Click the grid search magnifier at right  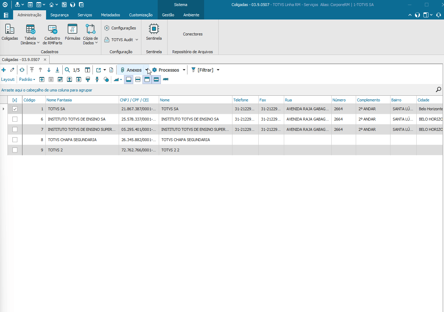click(439, 90)
